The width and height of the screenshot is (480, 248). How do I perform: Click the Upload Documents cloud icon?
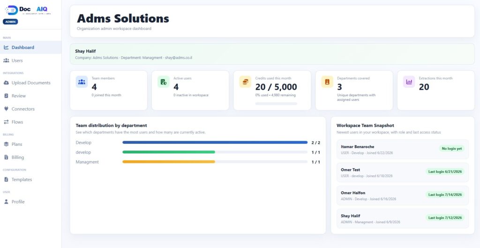(6, 83)
